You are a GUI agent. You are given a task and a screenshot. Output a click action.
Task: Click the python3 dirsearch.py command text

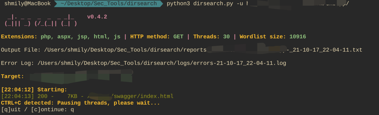(x=200, y=4)
